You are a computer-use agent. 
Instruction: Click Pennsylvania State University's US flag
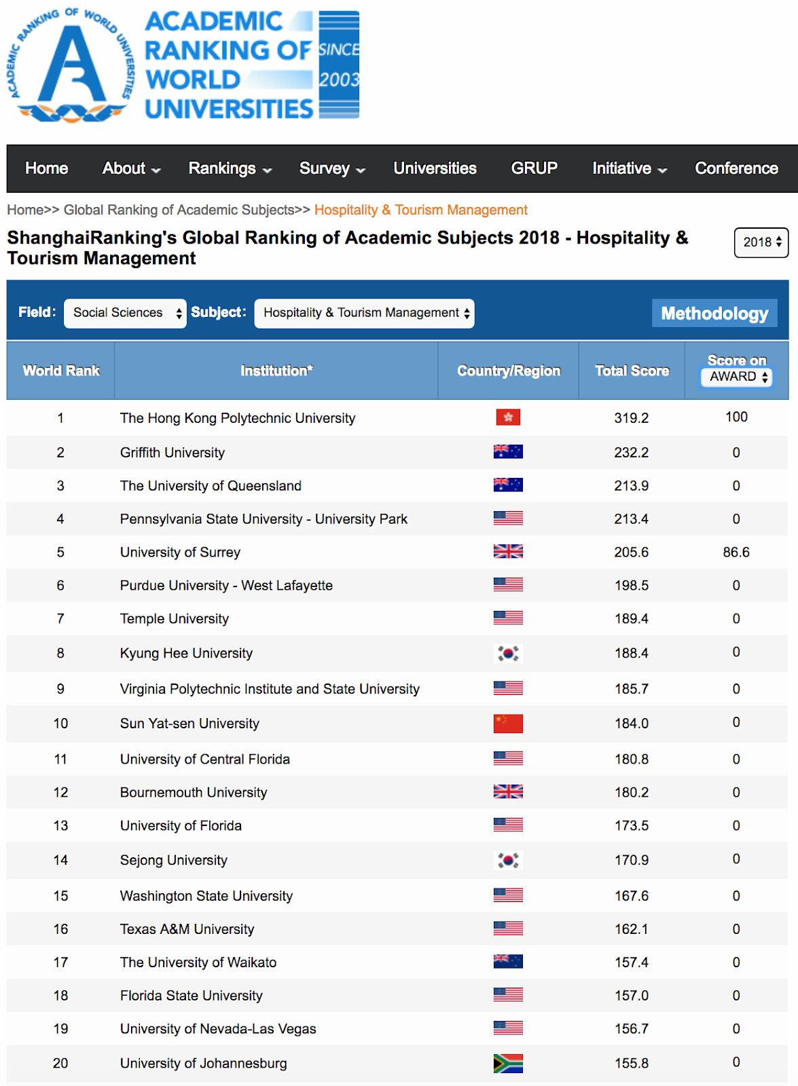coord(508,518)
